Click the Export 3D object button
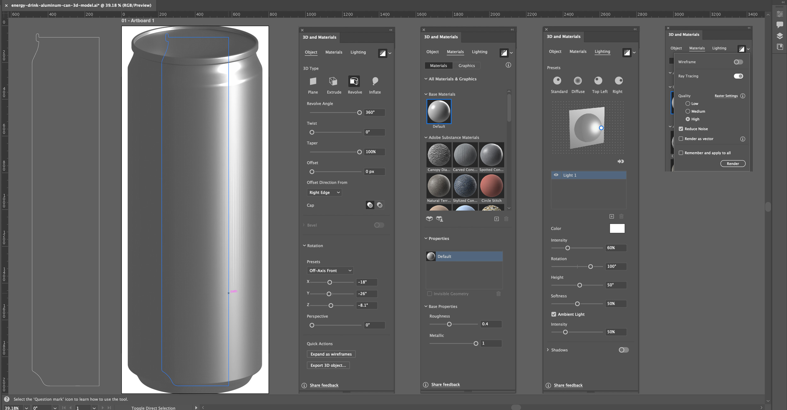The width and height of the screenshot is (787, 410). click(x=328, y=365)
